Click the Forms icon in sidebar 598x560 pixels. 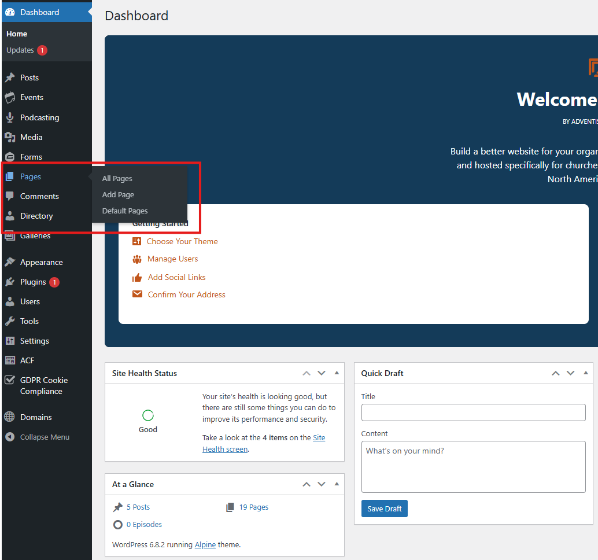[x=10, y=157]
